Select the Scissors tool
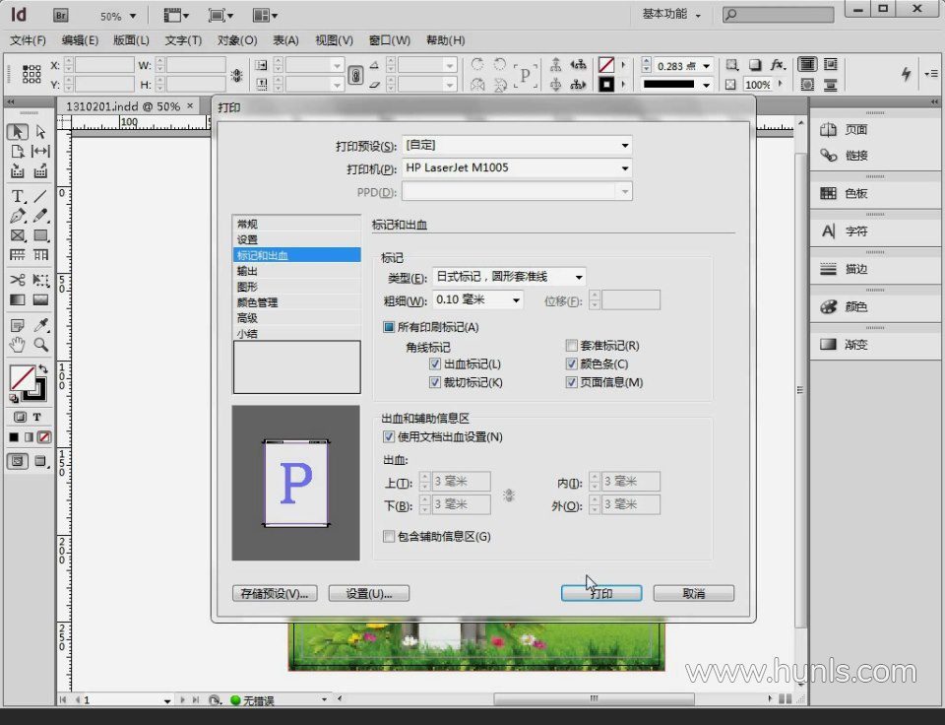 [x=17, y=281]
